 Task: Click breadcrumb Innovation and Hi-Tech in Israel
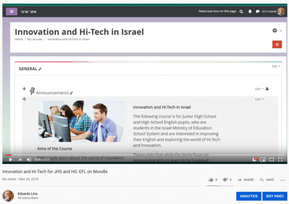(68, 39)
